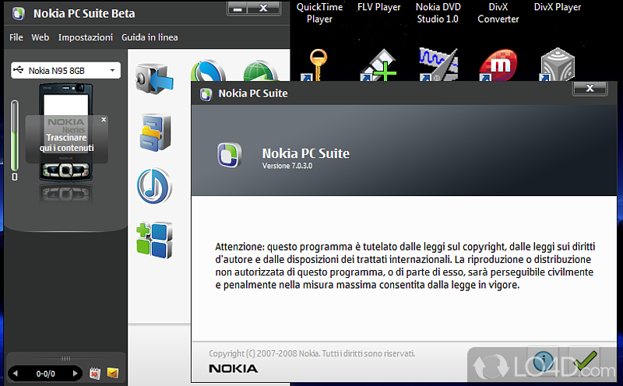Go to next item with right arrow
The image size is (623, 386).
pyautogui.click(x=75, y=374)
